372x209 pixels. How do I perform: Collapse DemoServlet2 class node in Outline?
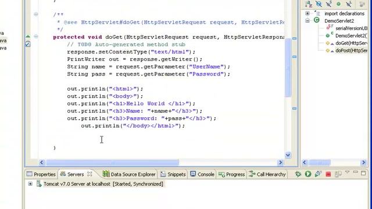pos(307,21)
